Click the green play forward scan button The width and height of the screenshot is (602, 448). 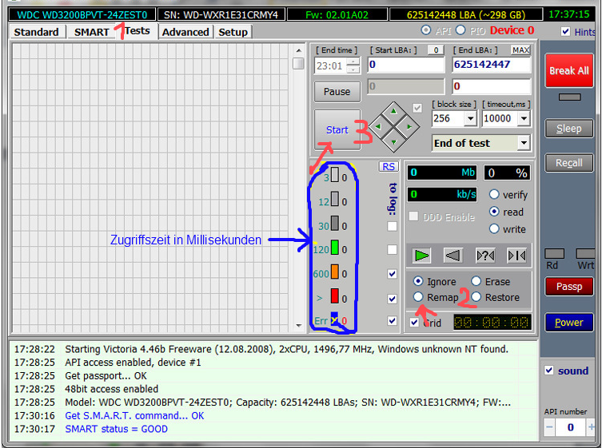click(x=421, y=256)
